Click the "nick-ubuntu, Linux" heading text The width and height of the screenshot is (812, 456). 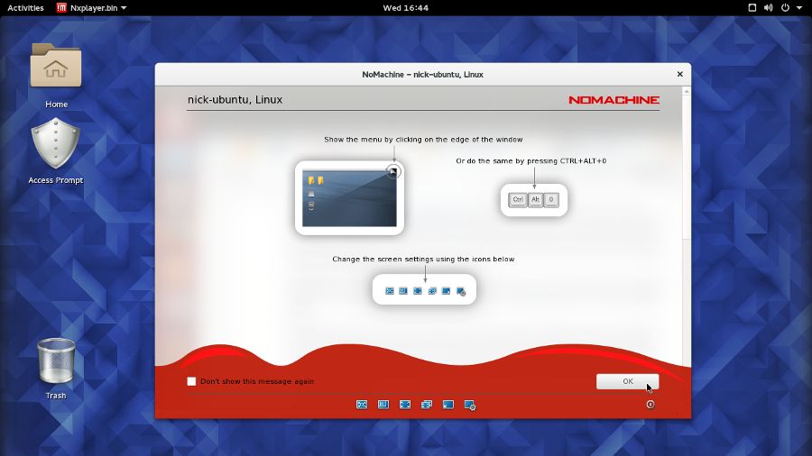[235, 100]
